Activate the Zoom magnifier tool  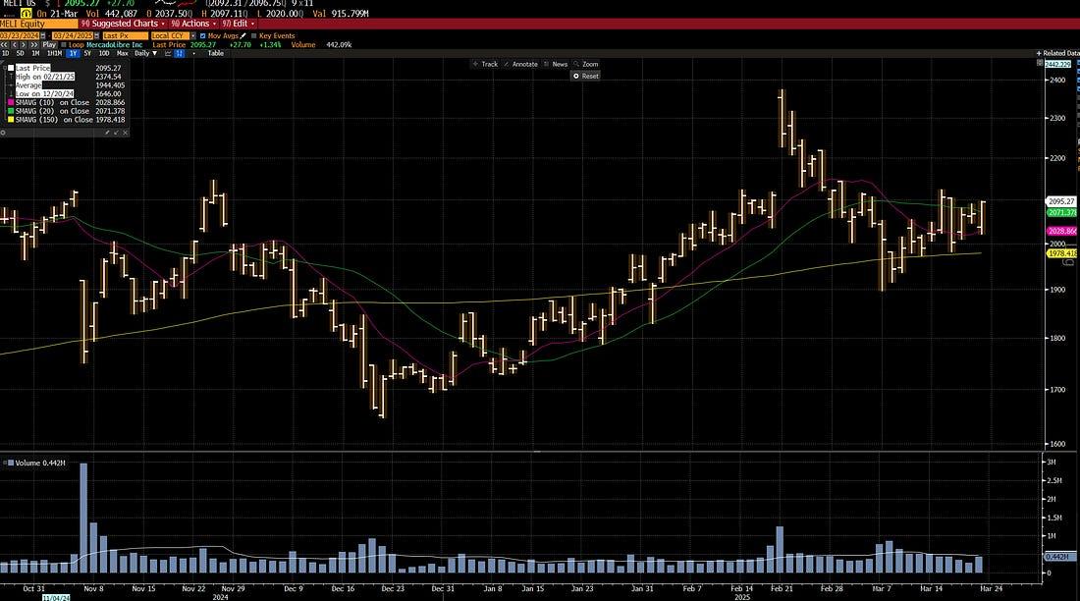click(585, 64)
